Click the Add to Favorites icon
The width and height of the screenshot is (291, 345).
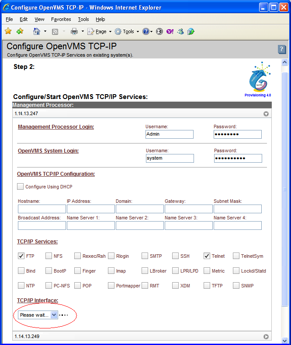coord(20,31)
